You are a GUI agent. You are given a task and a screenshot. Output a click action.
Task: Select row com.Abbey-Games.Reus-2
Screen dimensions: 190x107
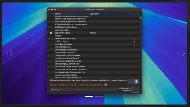tap(93, 58)
